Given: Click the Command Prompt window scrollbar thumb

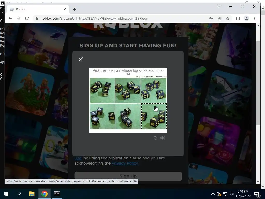Looking at the screenshot, I should (263, 13).
